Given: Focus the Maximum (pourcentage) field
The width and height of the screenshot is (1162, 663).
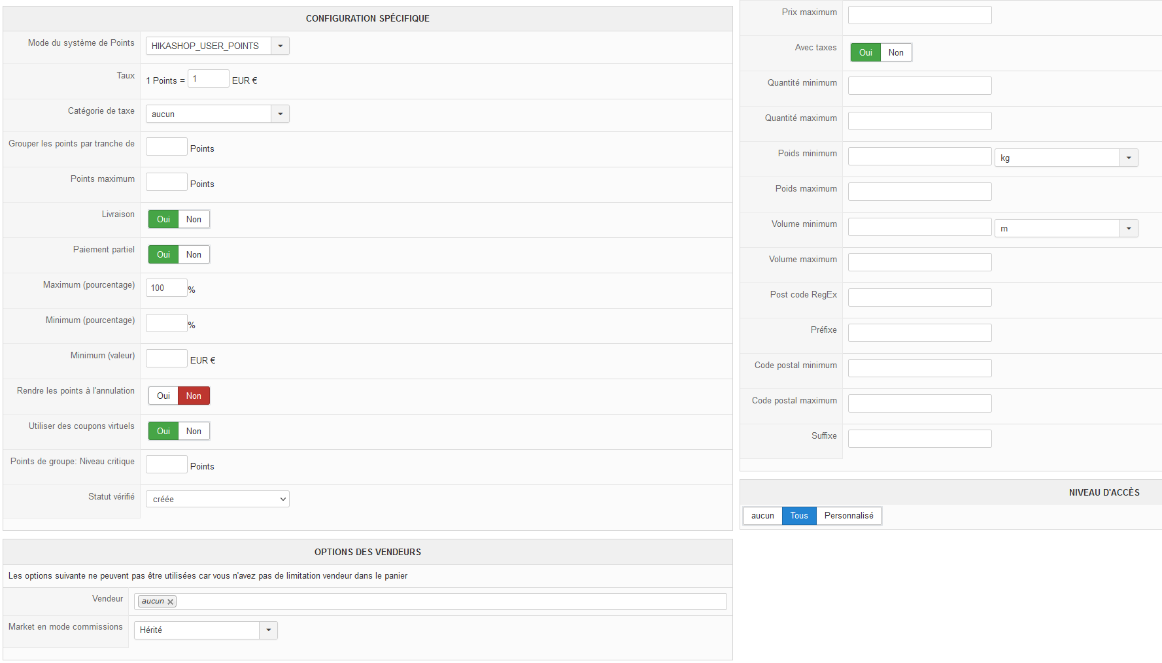Looking at the screenshot, I should pos(167,288).
